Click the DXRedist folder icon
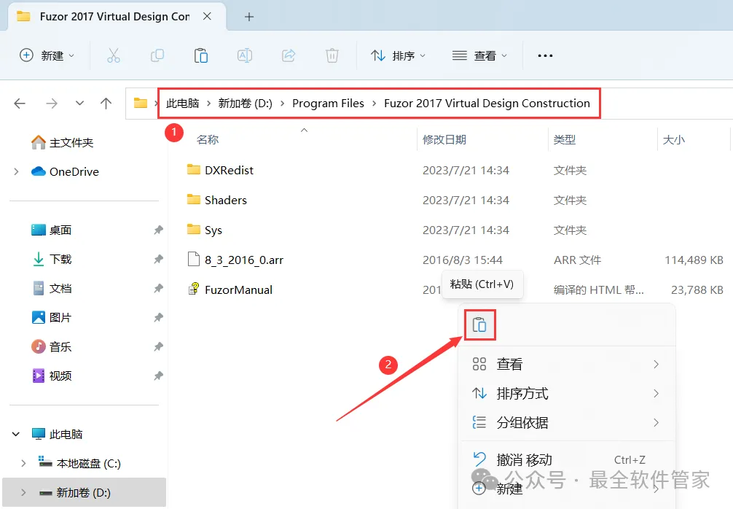This screenshot has height=509, width=733. coord(194,169)
